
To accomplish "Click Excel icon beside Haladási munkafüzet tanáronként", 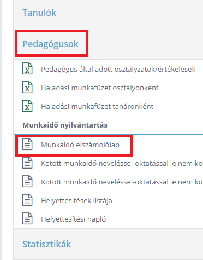I will tap(27, 106).
